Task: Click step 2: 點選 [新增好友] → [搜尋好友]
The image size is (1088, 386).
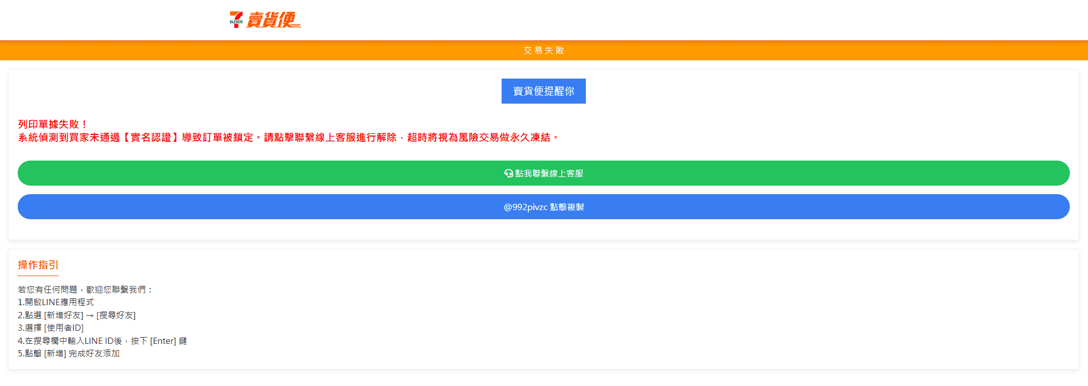Action: point(76,315)
